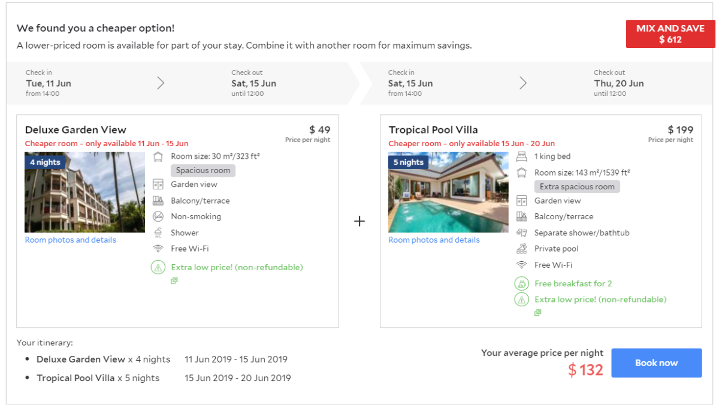719x408 pixels.
Task: Click the room size icon in Deluxe Garden View
Action: tap(158, 156)
